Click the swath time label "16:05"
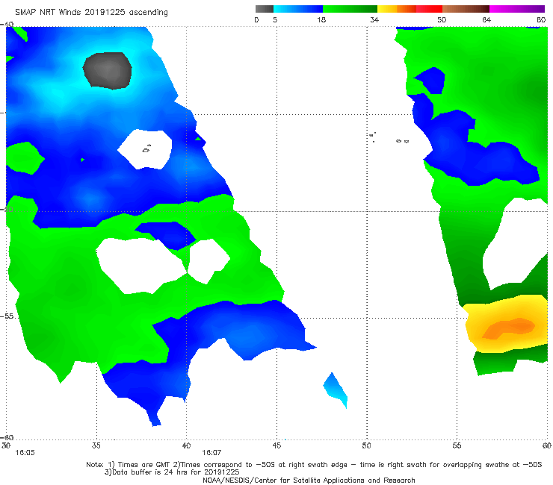Viewport: 553px width, 485px height. (x=25, y=453)
